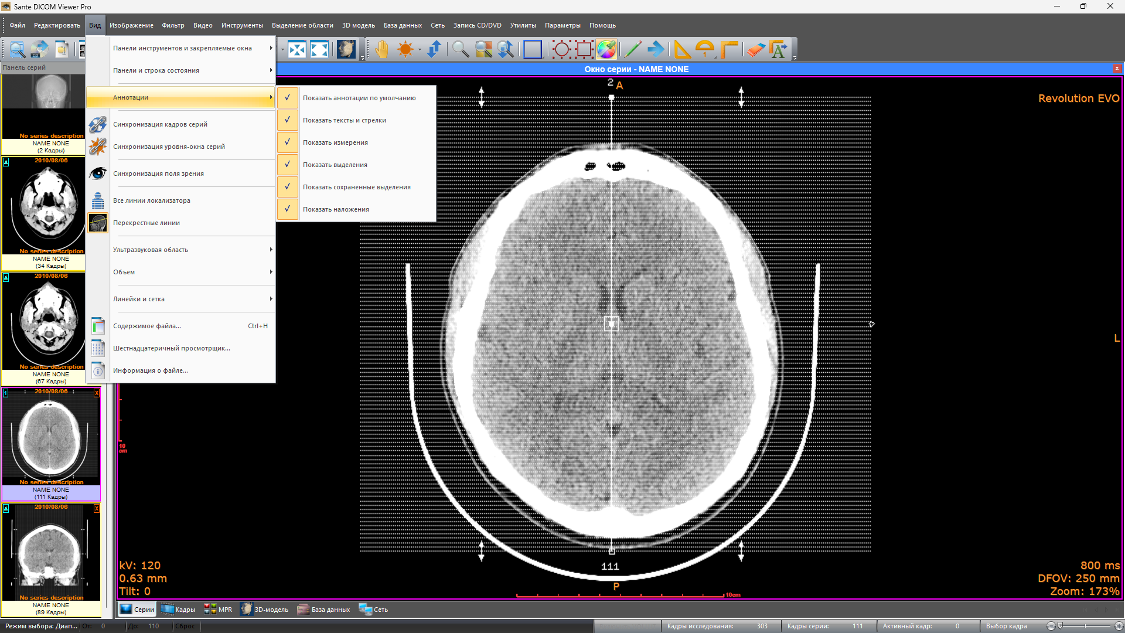Viewport: 1125px width, 633px height.
Task: Click Перекрестные линии menu entry
Action: [181, 223]
